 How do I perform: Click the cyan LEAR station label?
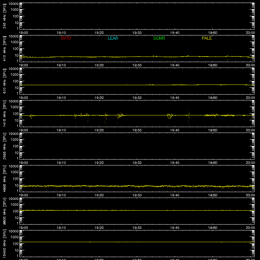(x=113, y=38)
